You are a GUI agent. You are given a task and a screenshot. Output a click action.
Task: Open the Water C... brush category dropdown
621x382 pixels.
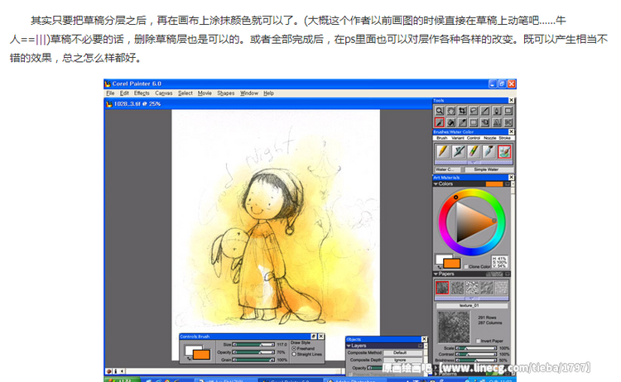(x=448, y=170)
